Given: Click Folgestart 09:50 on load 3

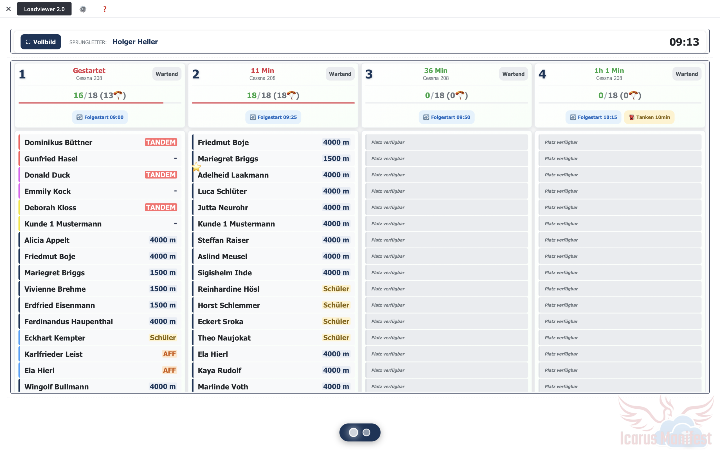Looking at the screenshot, I should pos(446,117).
